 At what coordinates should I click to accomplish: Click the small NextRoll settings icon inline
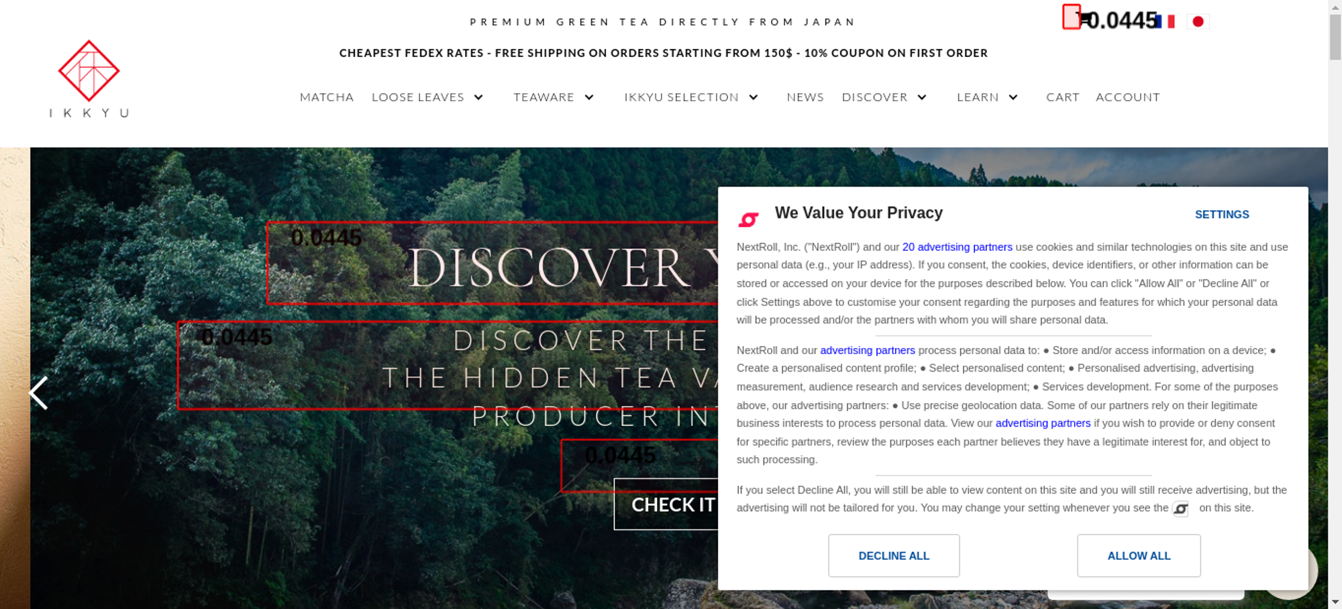tap(1181, 509)
